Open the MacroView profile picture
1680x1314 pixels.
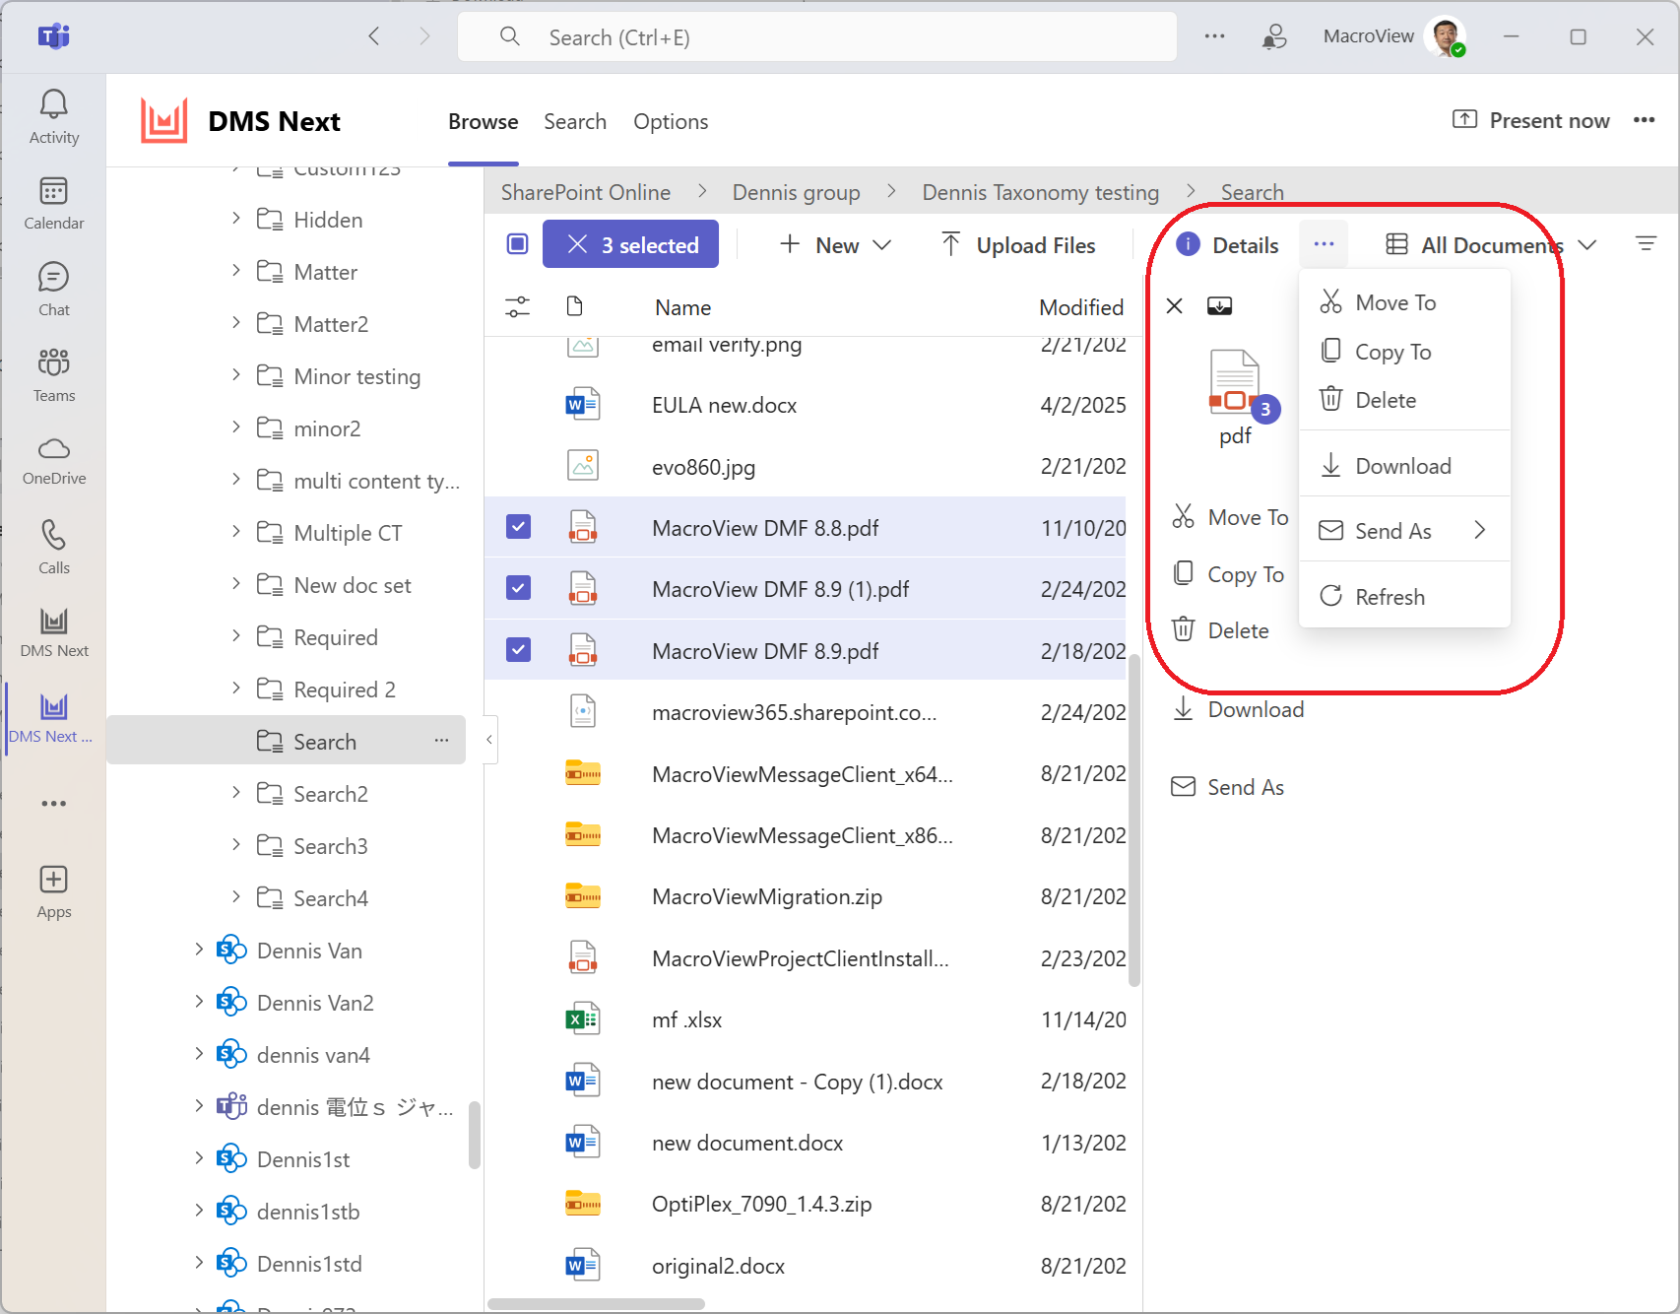click(x=1445, y=37)
